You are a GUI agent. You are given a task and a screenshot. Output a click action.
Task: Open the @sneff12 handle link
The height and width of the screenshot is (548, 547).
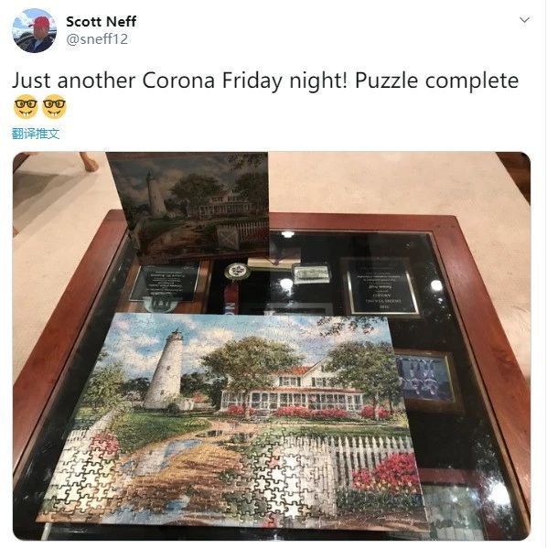click(x=97, y=39)
